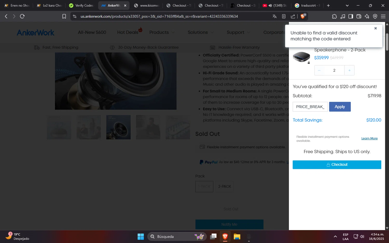
Task: Go back with the browser back arrow
Action: 6,16
